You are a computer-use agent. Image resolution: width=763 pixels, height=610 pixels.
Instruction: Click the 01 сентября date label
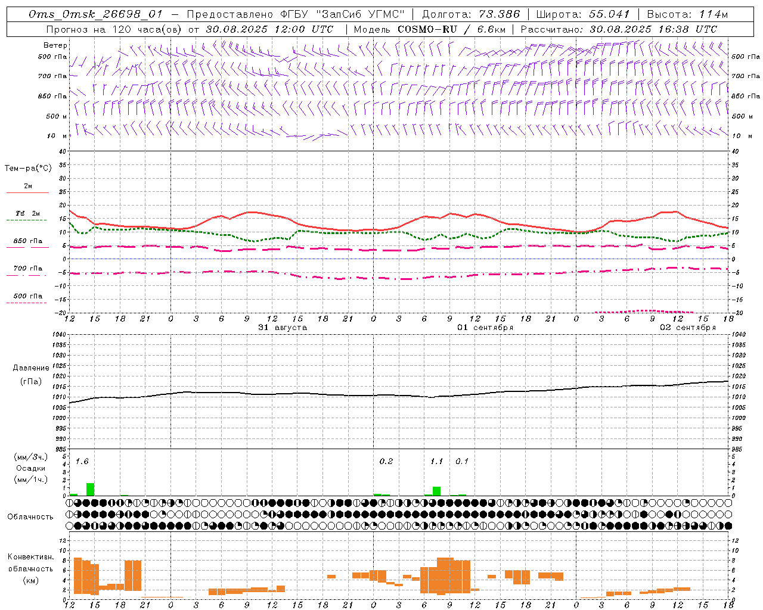pyautogui.click(x=485, y=328)
